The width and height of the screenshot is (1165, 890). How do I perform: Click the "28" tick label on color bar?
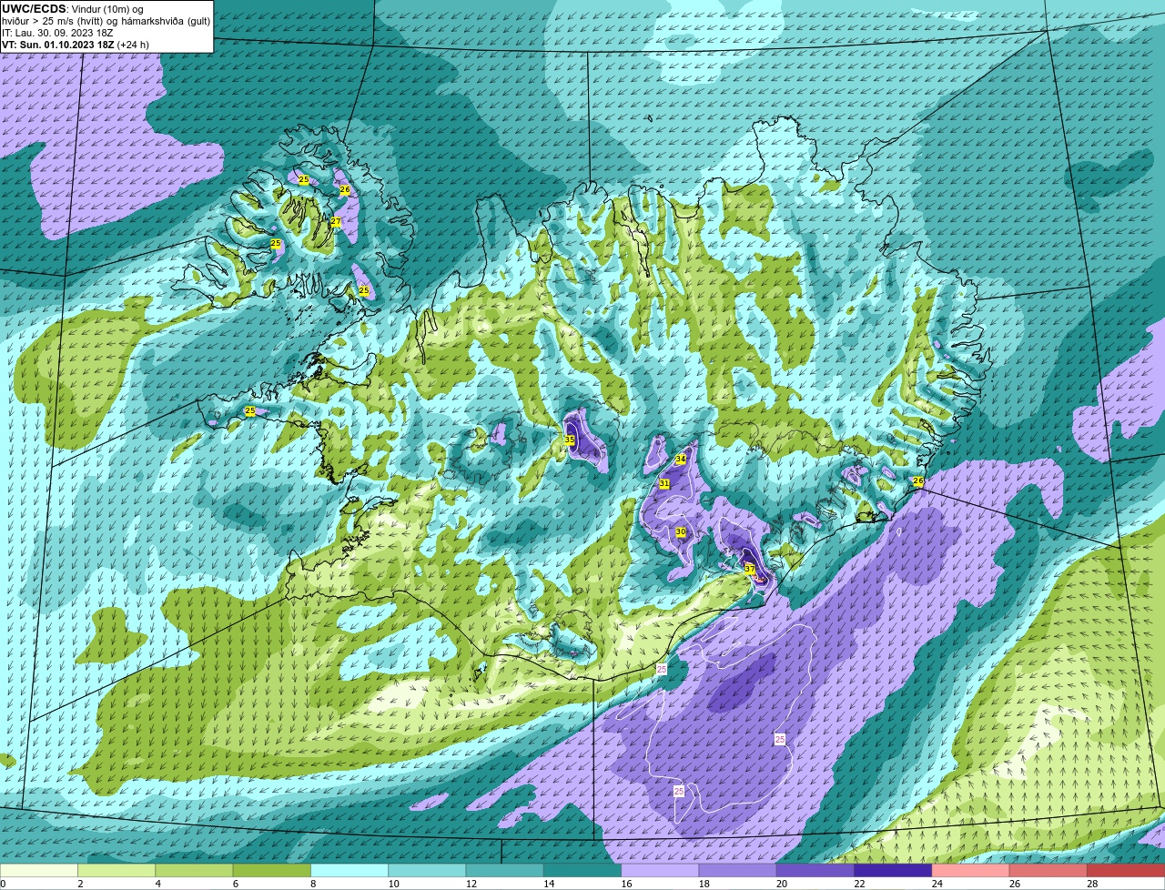tap(1092, 884)
